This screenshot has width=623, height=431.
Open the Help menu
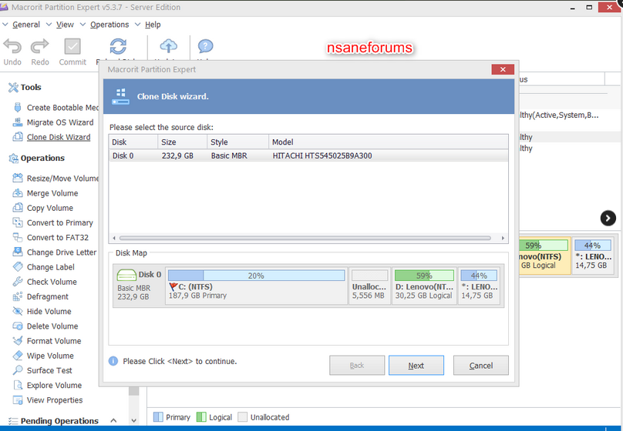coord(153,25)
